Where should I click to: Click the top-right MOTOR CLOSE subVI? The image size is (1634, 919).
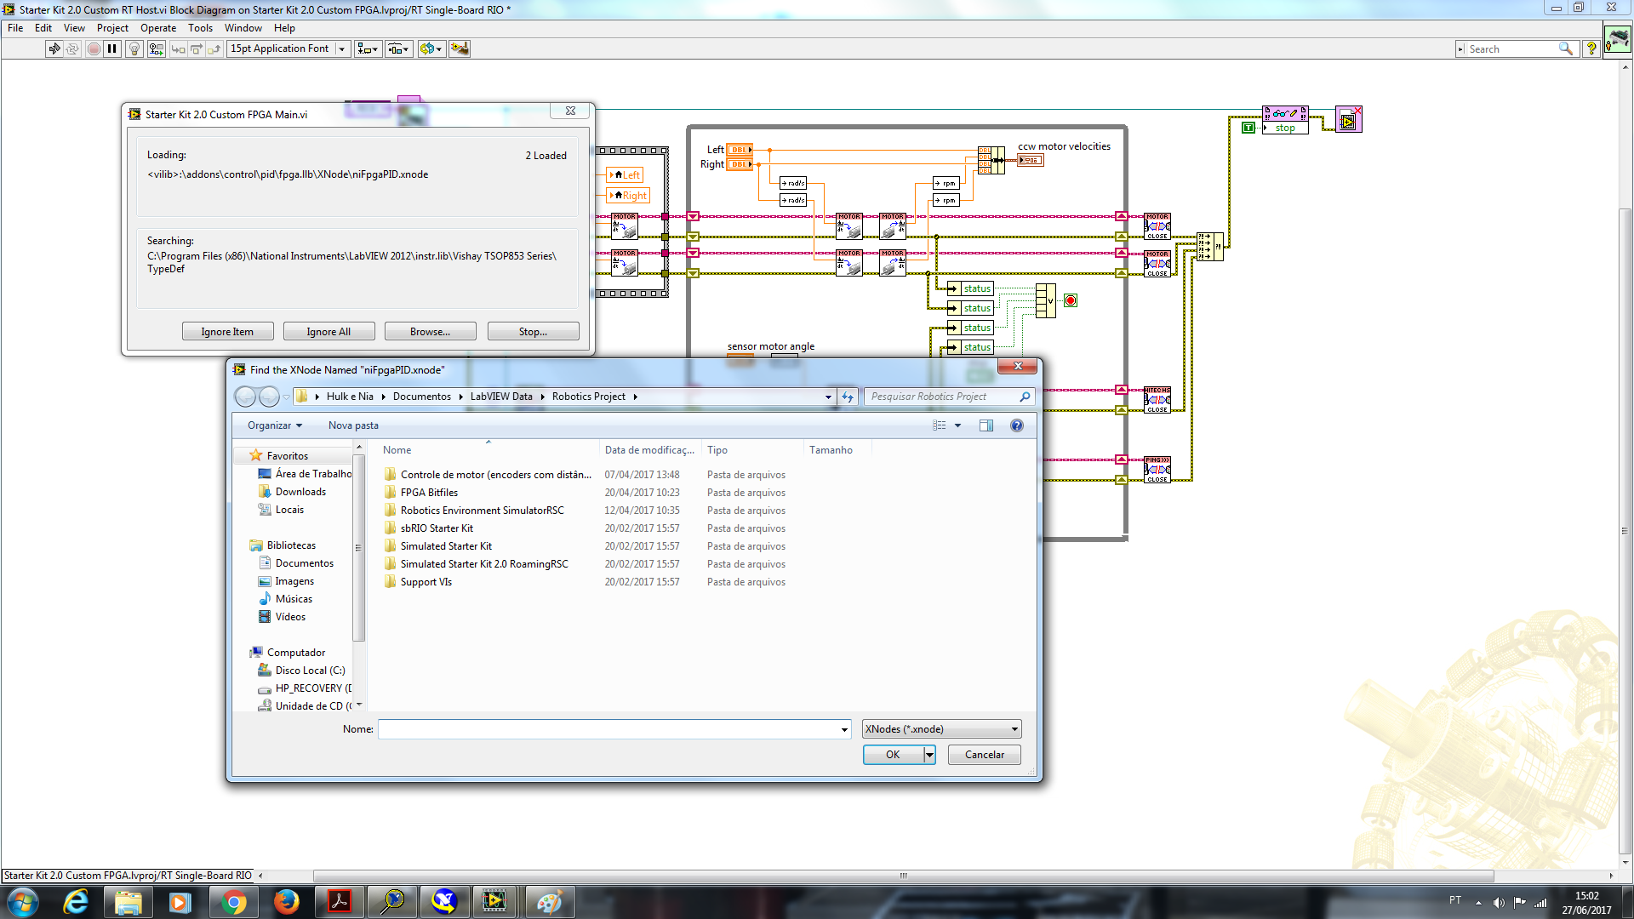[x=1157, y=226]
